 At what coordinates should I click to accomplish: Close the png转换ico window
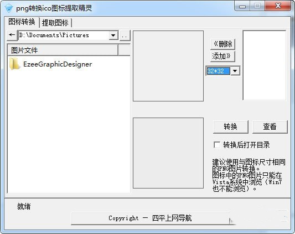[x=278, y=6]
